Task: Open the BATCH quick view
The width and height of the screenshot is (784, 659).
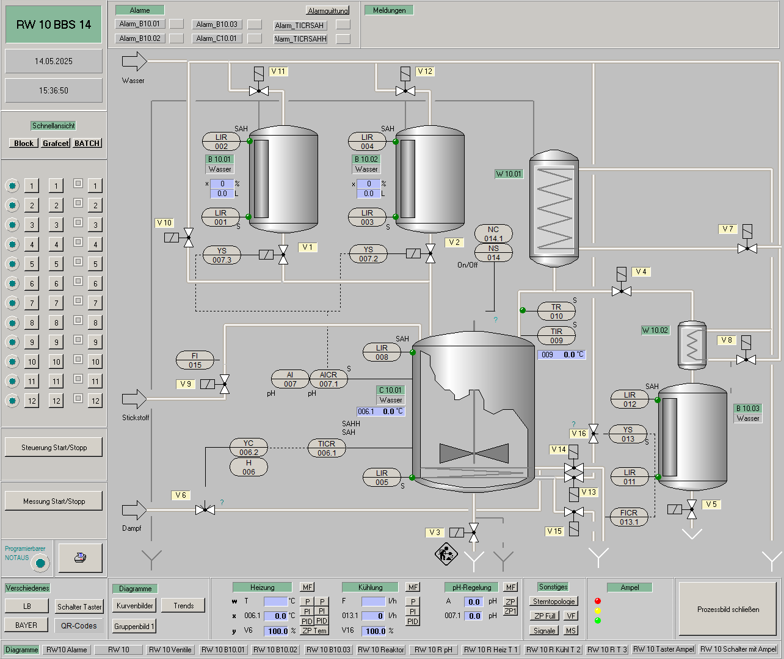Action: coord(87,143)
